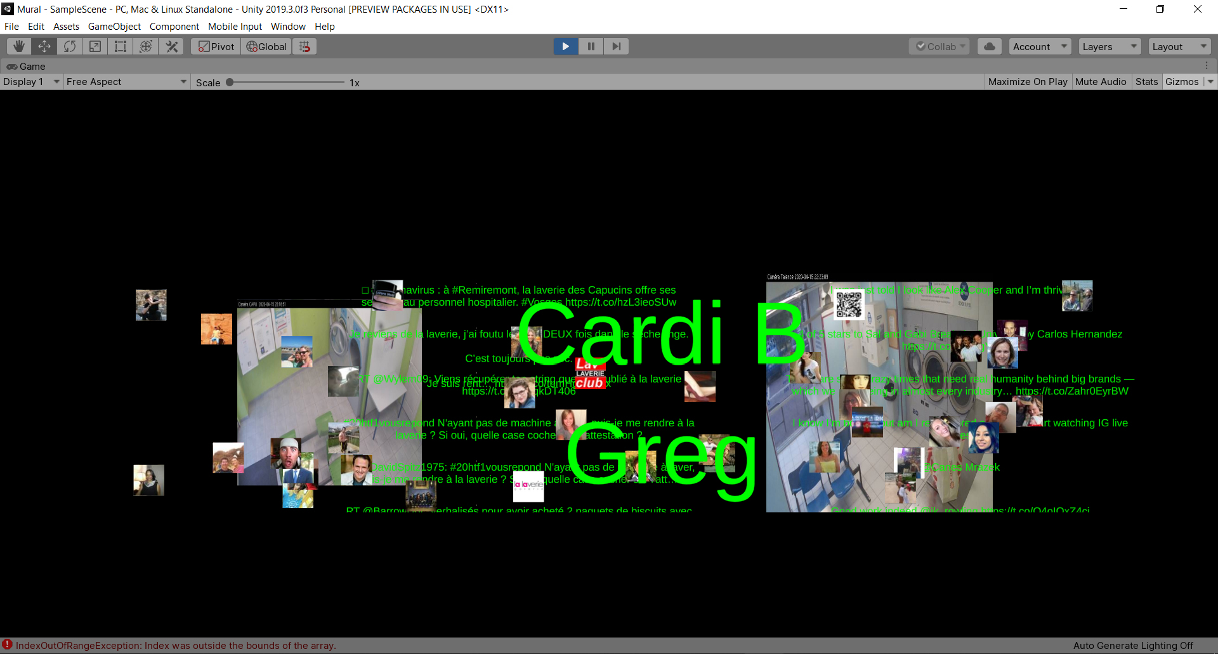
Task: Toggle Maximize On Play
Action: tap(1028, 82)
